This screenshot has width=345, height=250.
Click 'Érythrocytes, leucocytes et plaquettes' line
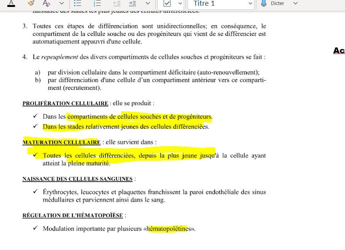(154, 192)
